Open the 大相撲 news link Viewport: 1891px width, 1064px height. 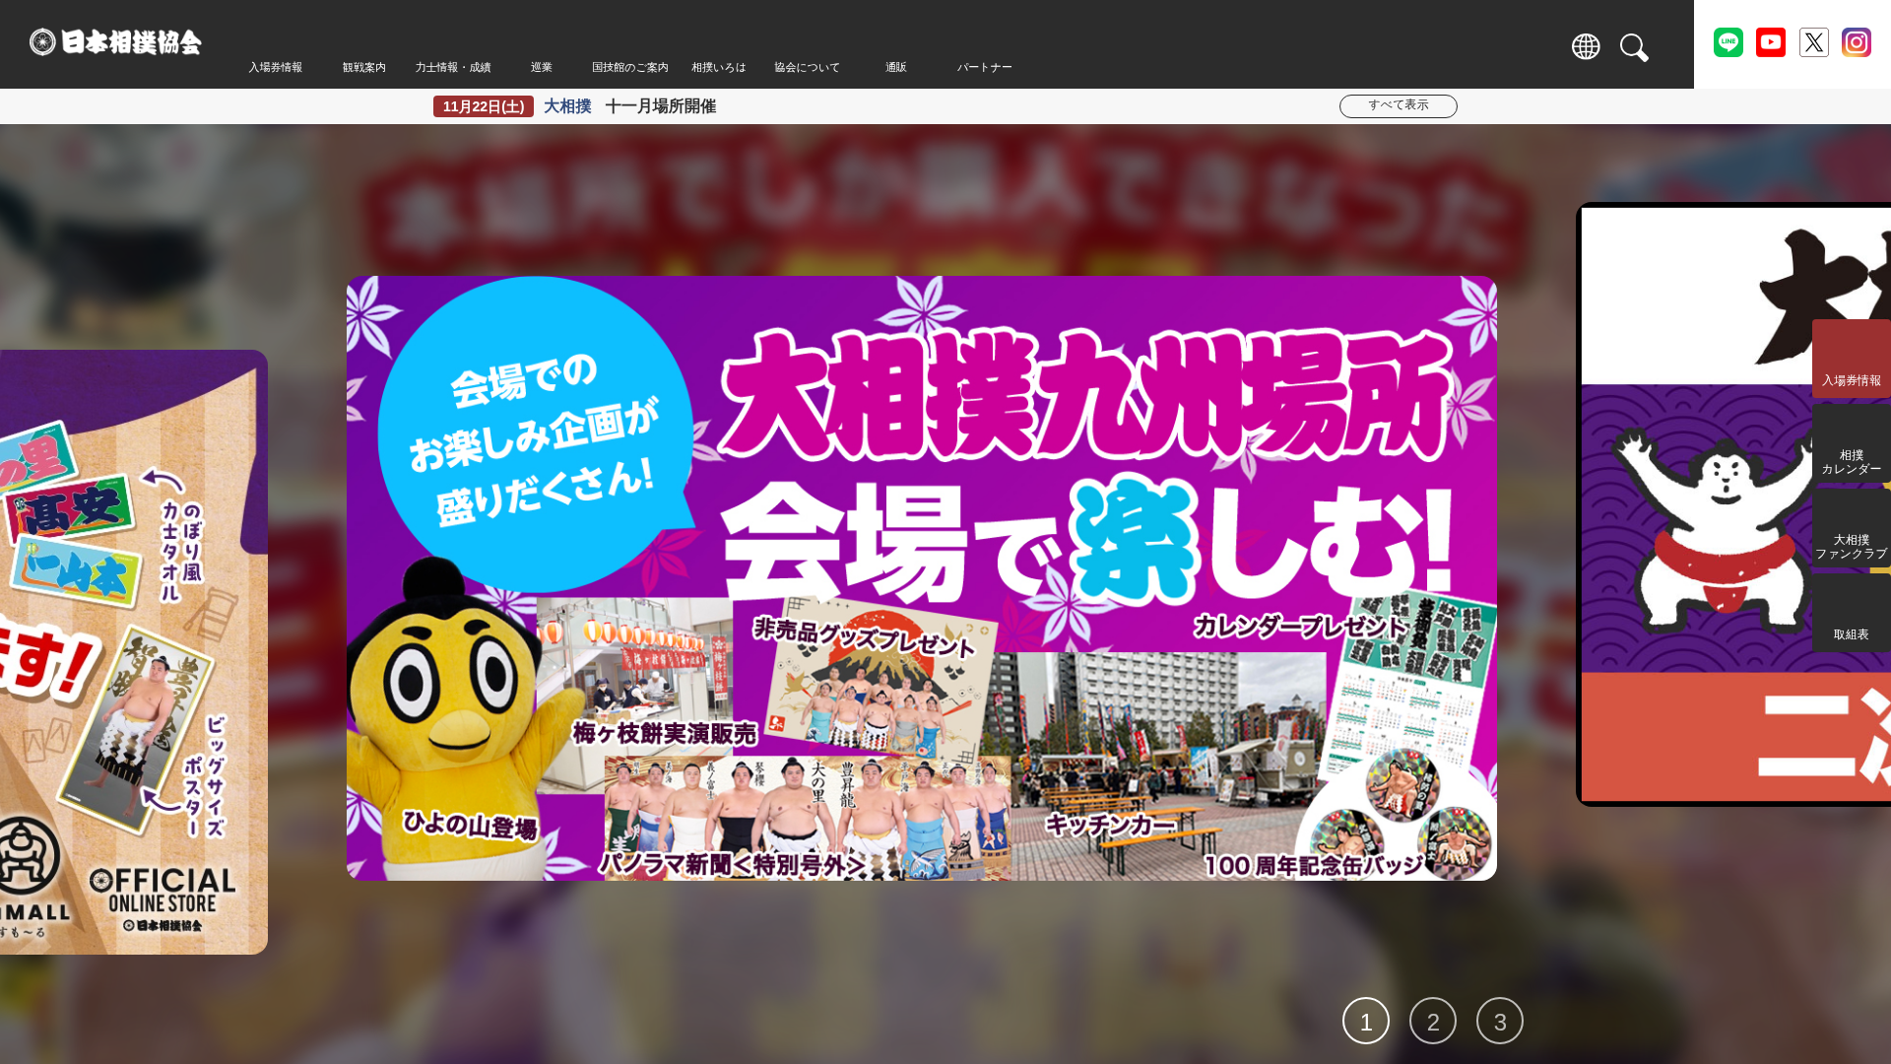pos(566,106)
